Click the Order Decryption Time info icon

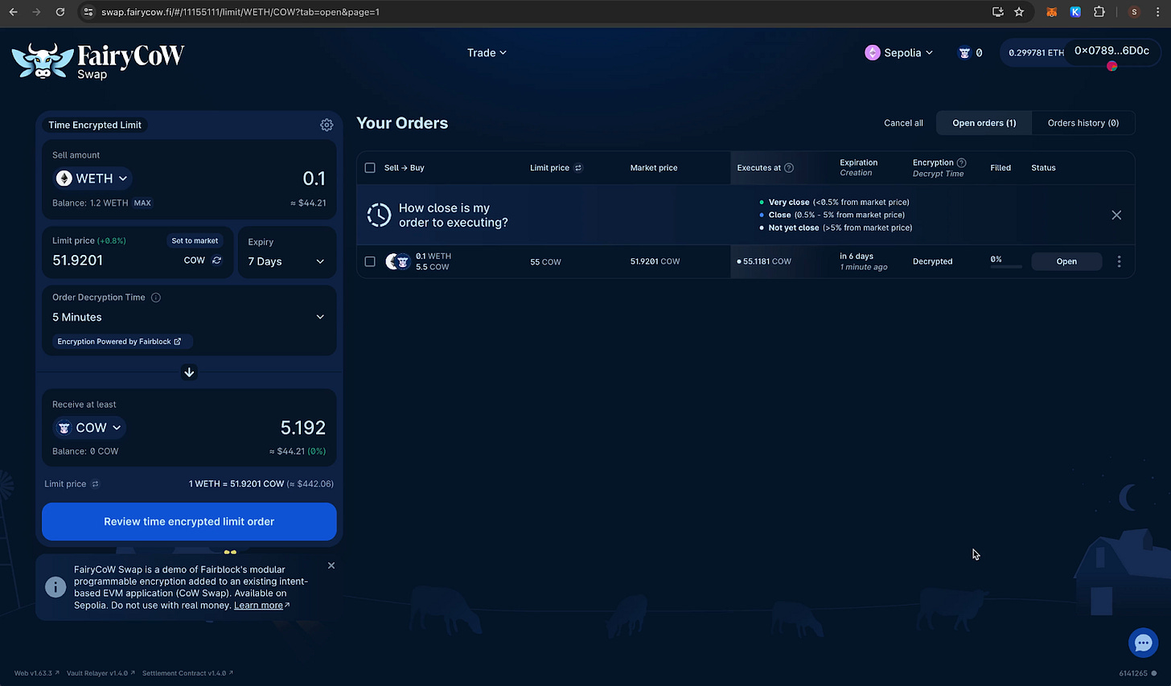tap(156, 298)
